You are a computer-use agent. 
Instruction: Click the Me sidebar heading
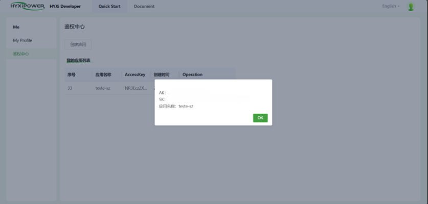(16, 27)
